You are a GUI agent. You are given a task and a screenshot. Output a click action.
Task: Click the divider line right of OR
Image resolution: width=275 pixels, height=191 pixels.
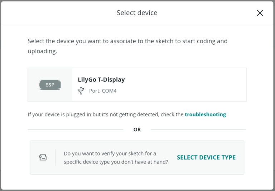198,129
